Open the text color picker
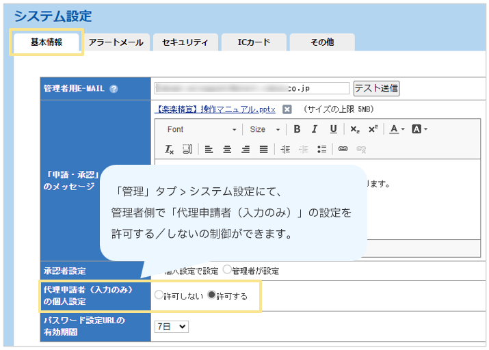489x350 pixels. pyautogui.click(x=397, y=129)
